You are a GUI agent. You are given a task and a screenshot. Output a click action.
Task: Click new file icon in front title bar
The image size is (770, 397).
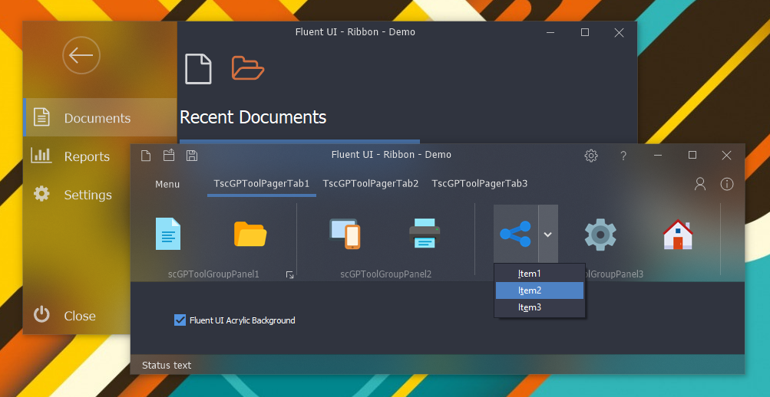point(146,156)
